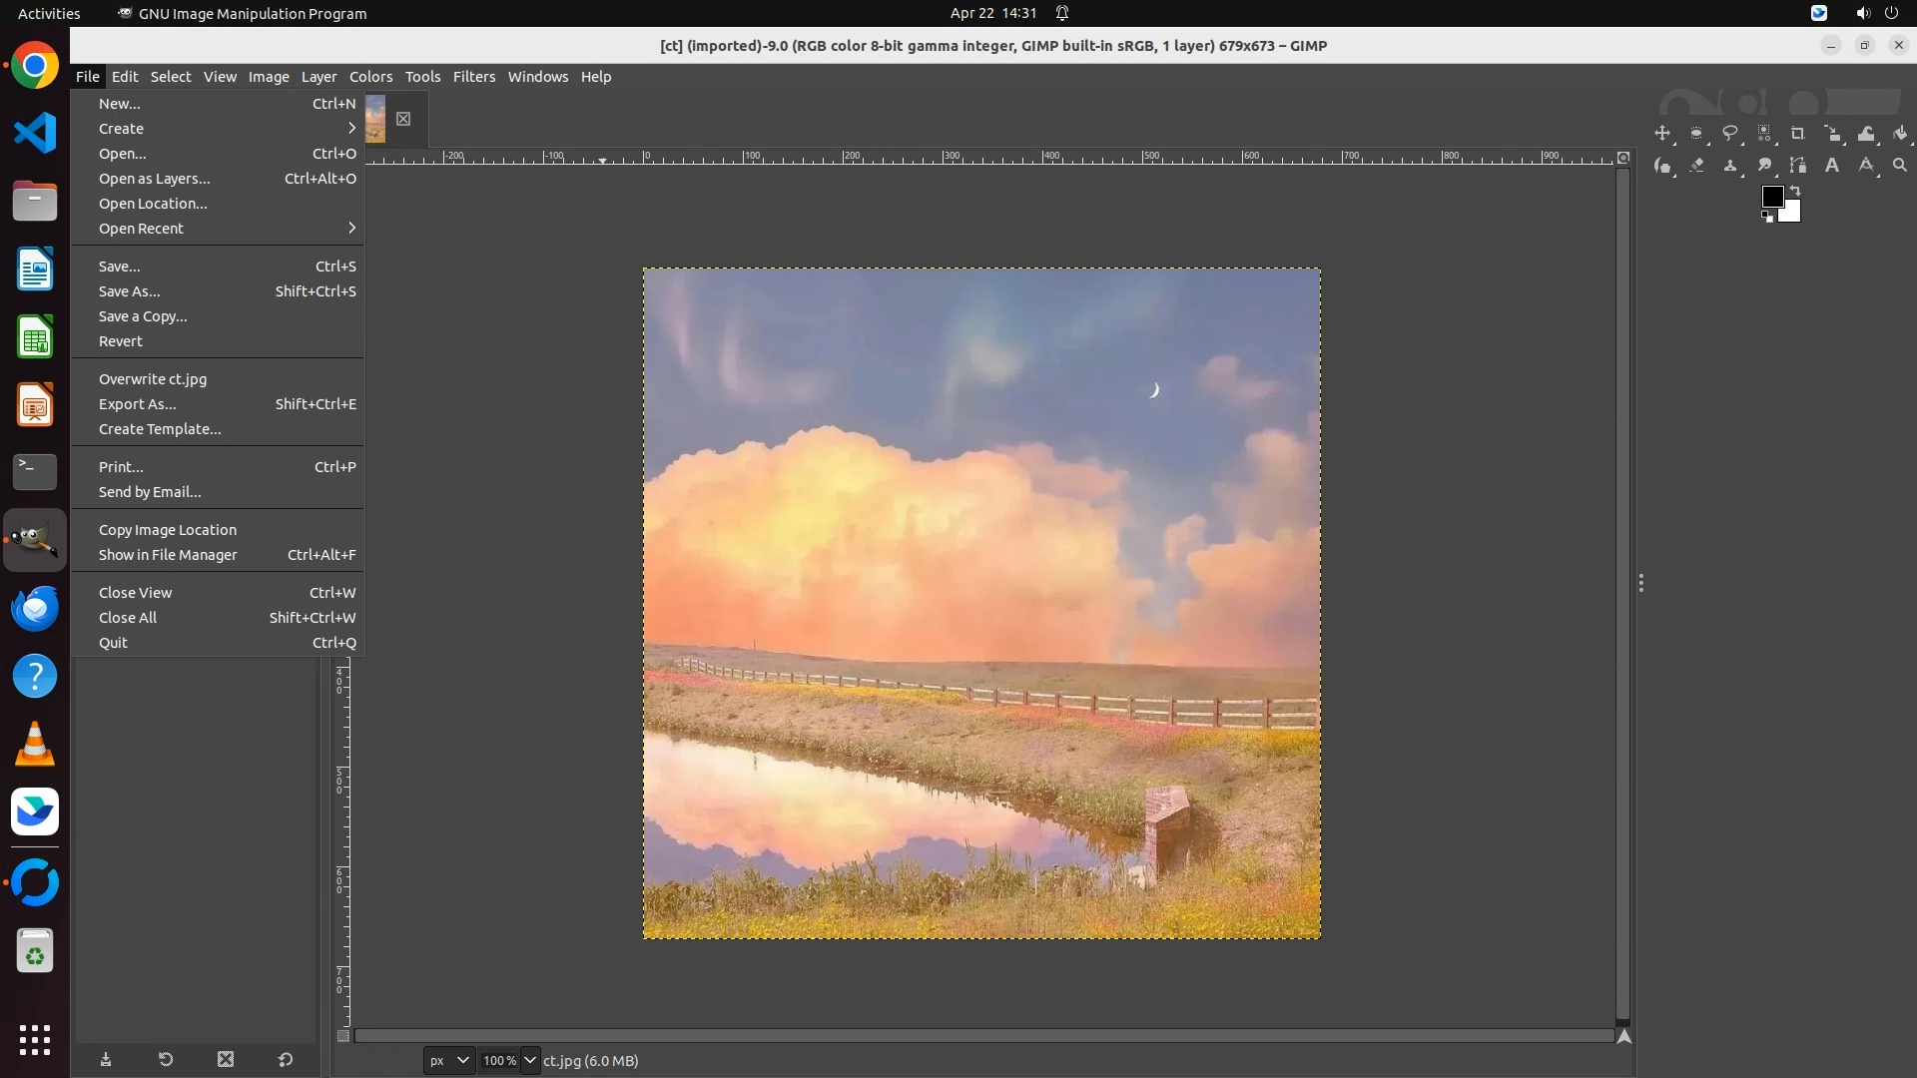Select the Paths tool
1917x1078 pixels.
click(x=1798, y=166)
